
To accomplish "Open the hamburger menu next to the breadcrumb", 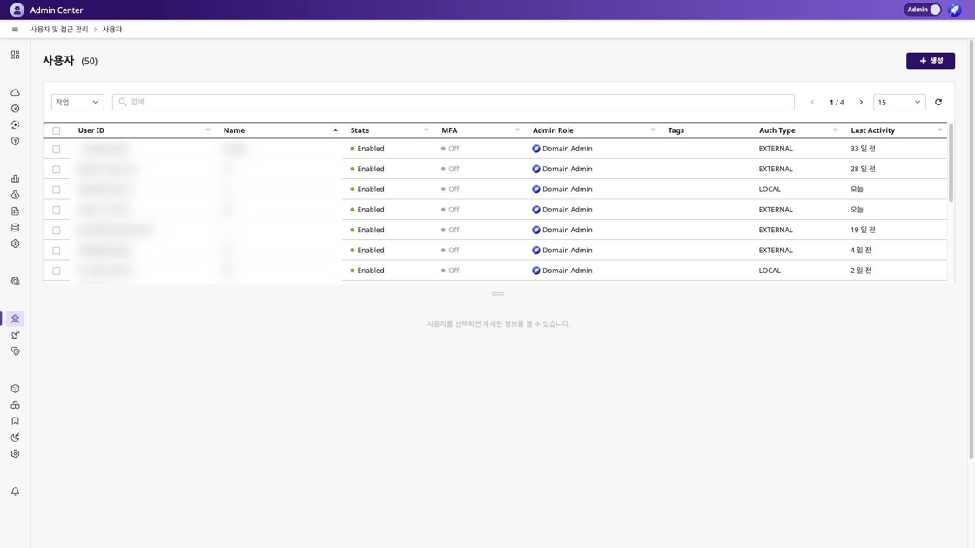I will click(x=15, y=30).
